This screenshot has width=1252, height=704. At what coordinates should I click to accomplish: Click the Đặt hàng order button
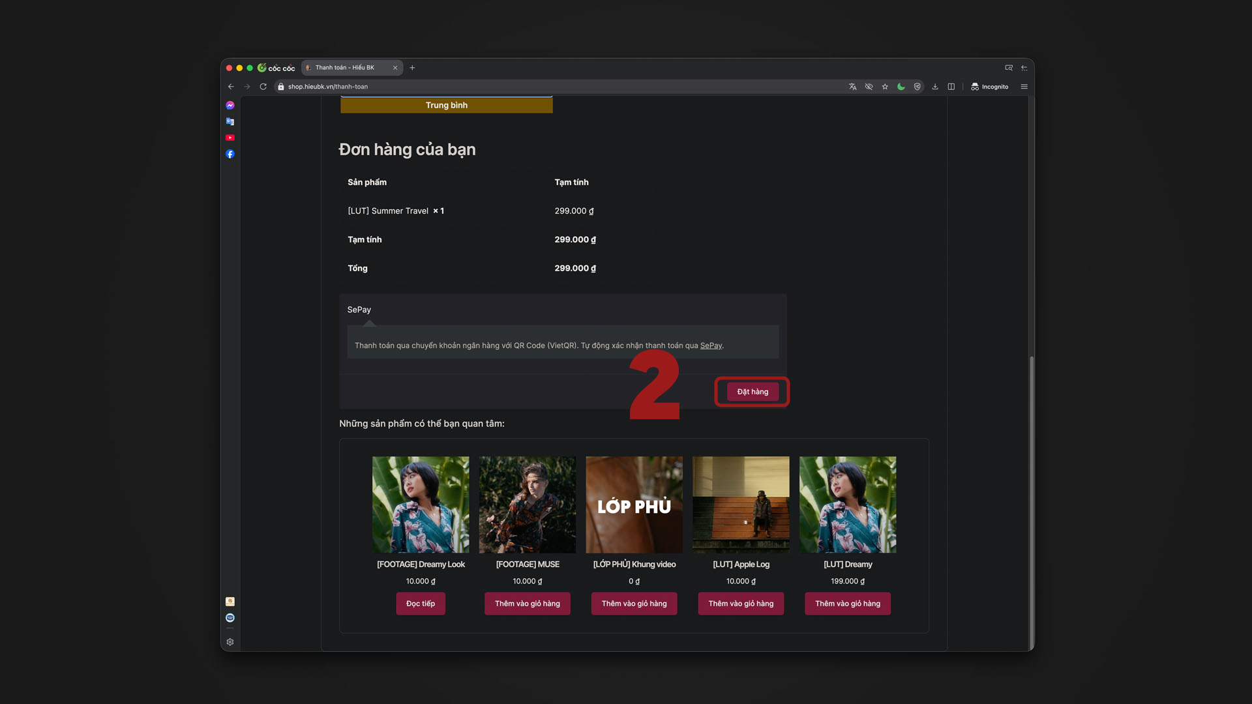point(753,392)
